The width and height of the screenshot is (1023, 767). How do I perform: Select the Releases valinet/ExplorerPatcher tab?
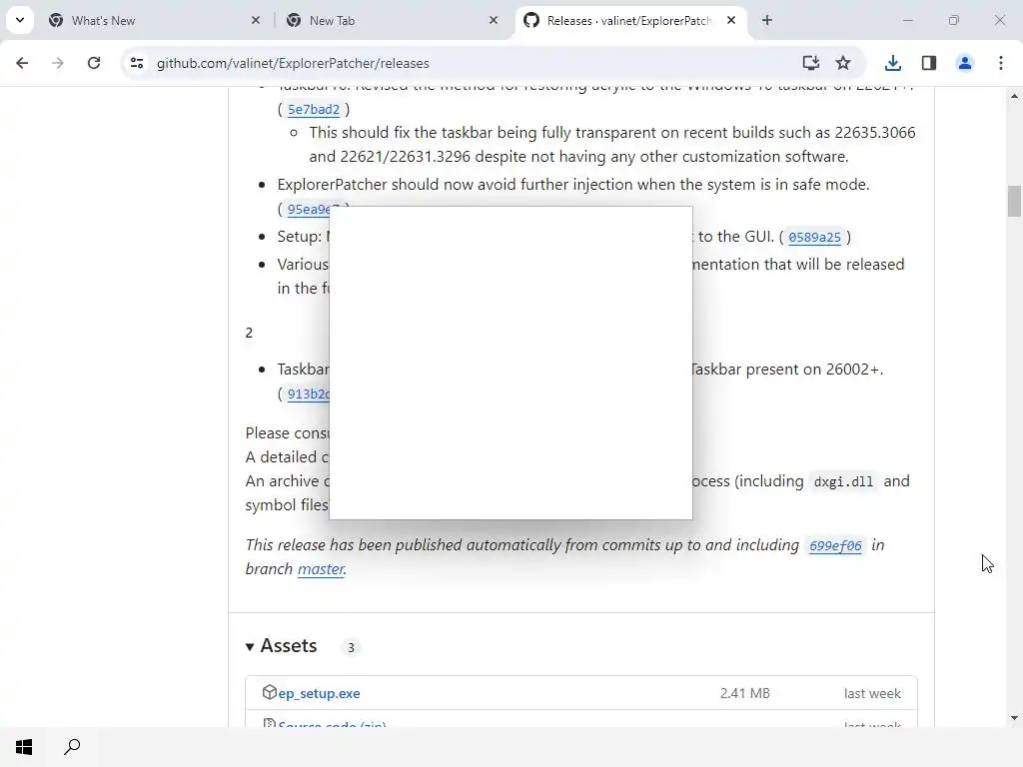click(629, 20)
